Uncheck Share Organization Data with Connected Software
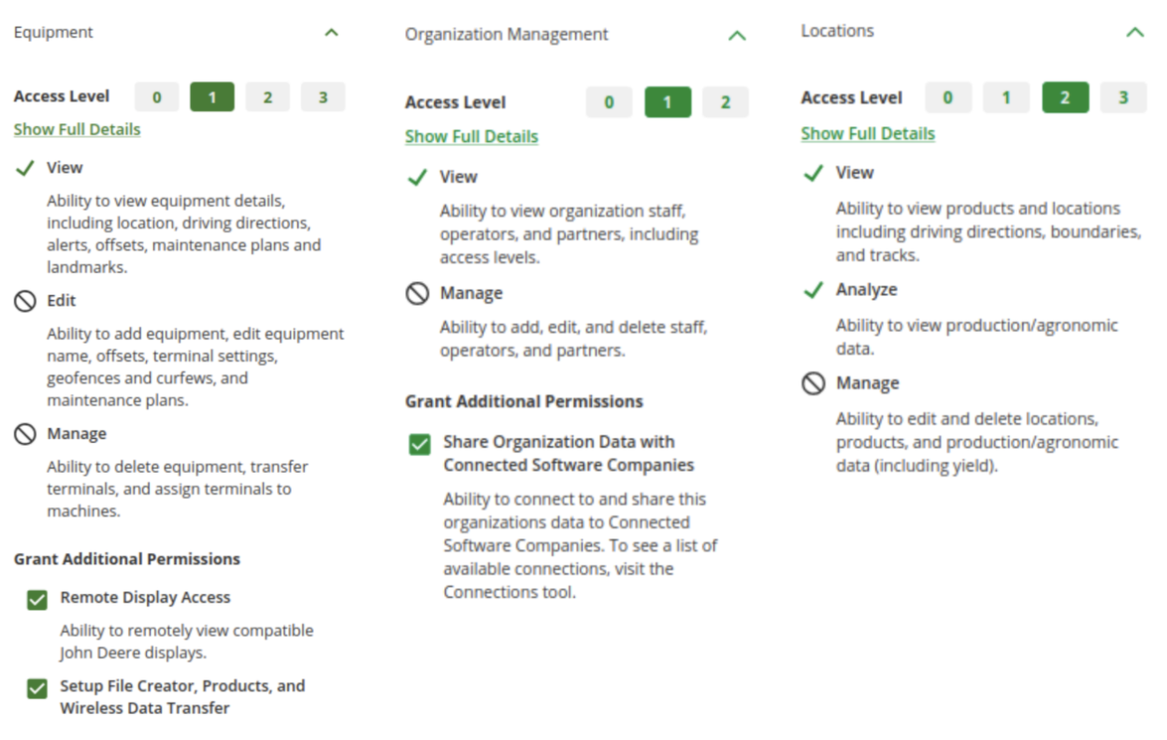Image resolution: width=1167 pixels, height=740 pixels. click(420, 444)
